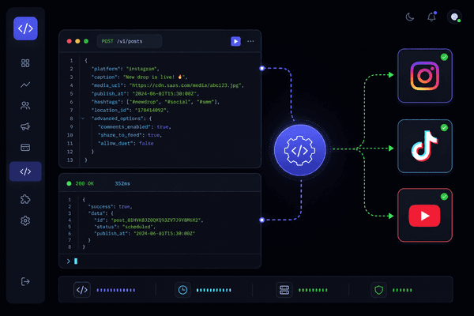Open the megaphone campaigns icon
This screenshot has width=474, height=316.
pos(25,126)
